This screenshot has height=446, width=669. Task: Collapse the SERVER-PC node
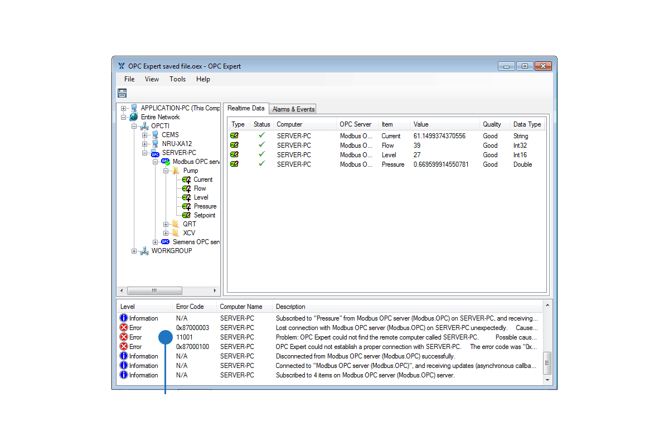coord(145,153)
